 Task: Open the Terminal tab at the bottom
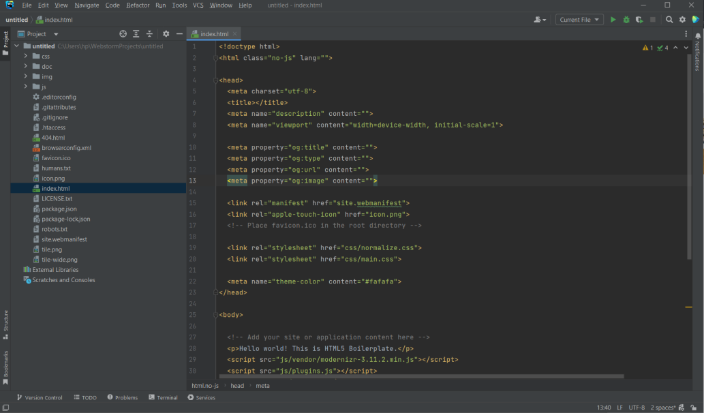pos(163,397)
